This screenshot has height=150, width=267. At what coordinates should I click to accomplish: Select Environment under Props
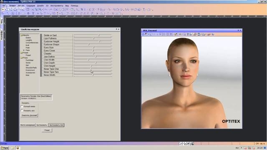(30, 70)
